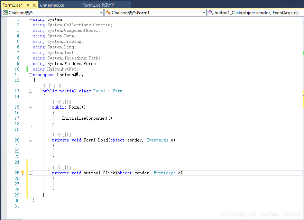The height and width of the screenshot is (220, 304).
Task: Click the button1_Click method name
Action: (99, 173)
